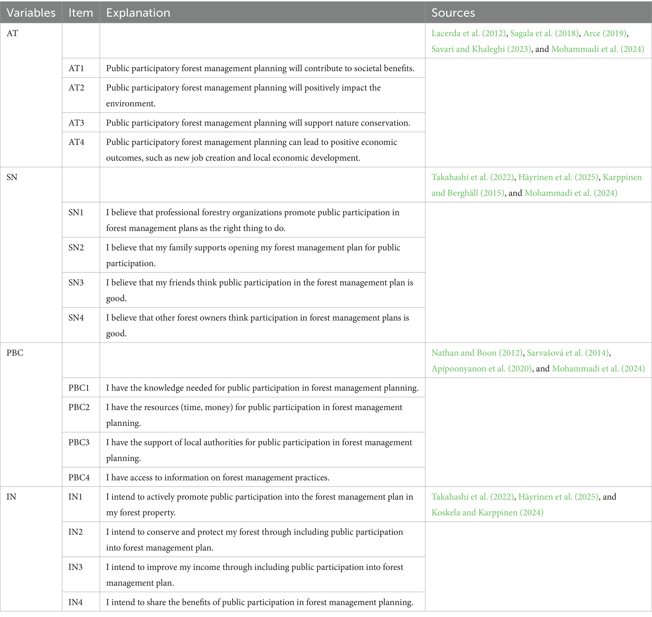Click Häyrinen et al. (2025) in IN row
This screenshot has width=652, height=617.
click(x=558, y=497)
